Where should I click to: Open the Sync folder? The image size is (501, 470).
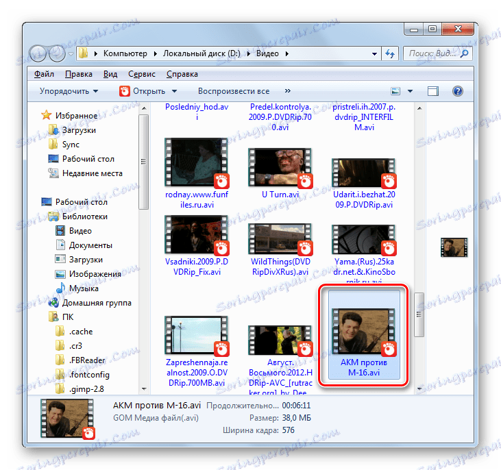click(x=64, y=145)
